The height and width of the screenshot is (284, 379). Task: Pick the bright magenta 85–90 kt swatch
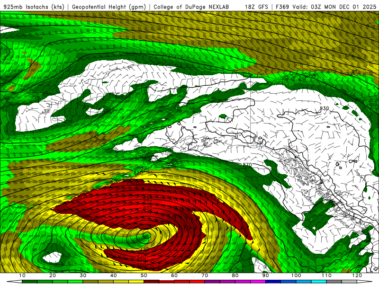coord(258,282)
